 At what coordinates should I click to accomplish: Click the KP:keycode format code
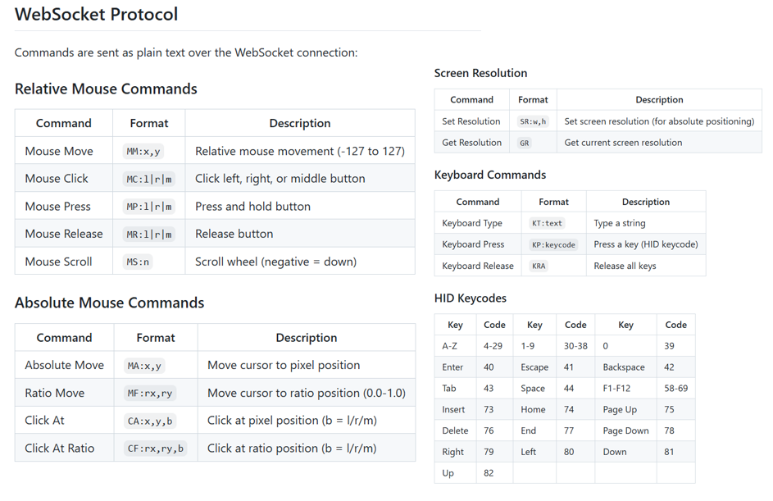pyautogui.click(x=553, y=244)
